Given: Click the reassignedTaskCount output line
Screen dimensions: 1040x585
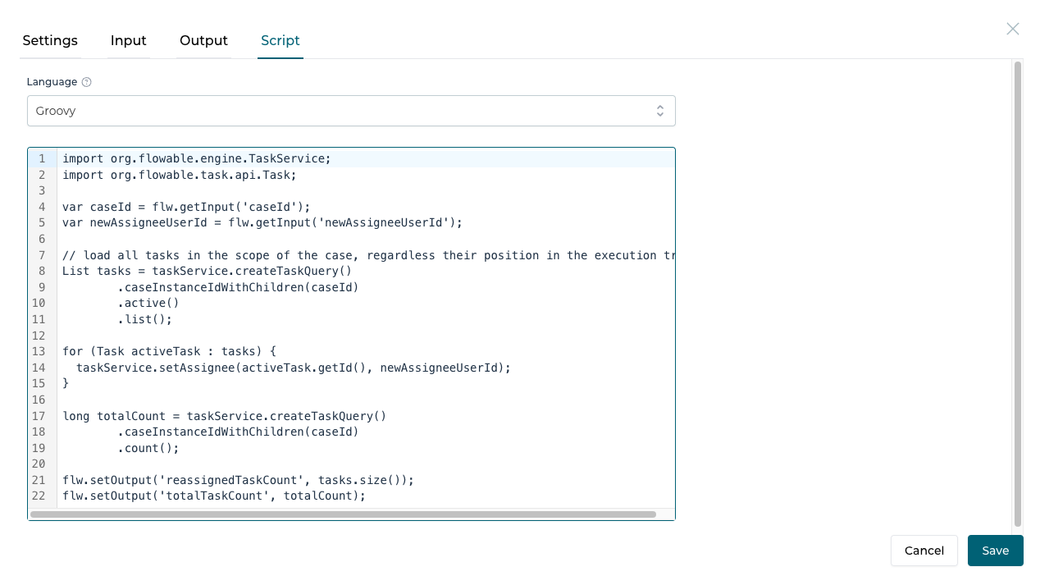Looking at the screenshot, I should coord(238,480).
